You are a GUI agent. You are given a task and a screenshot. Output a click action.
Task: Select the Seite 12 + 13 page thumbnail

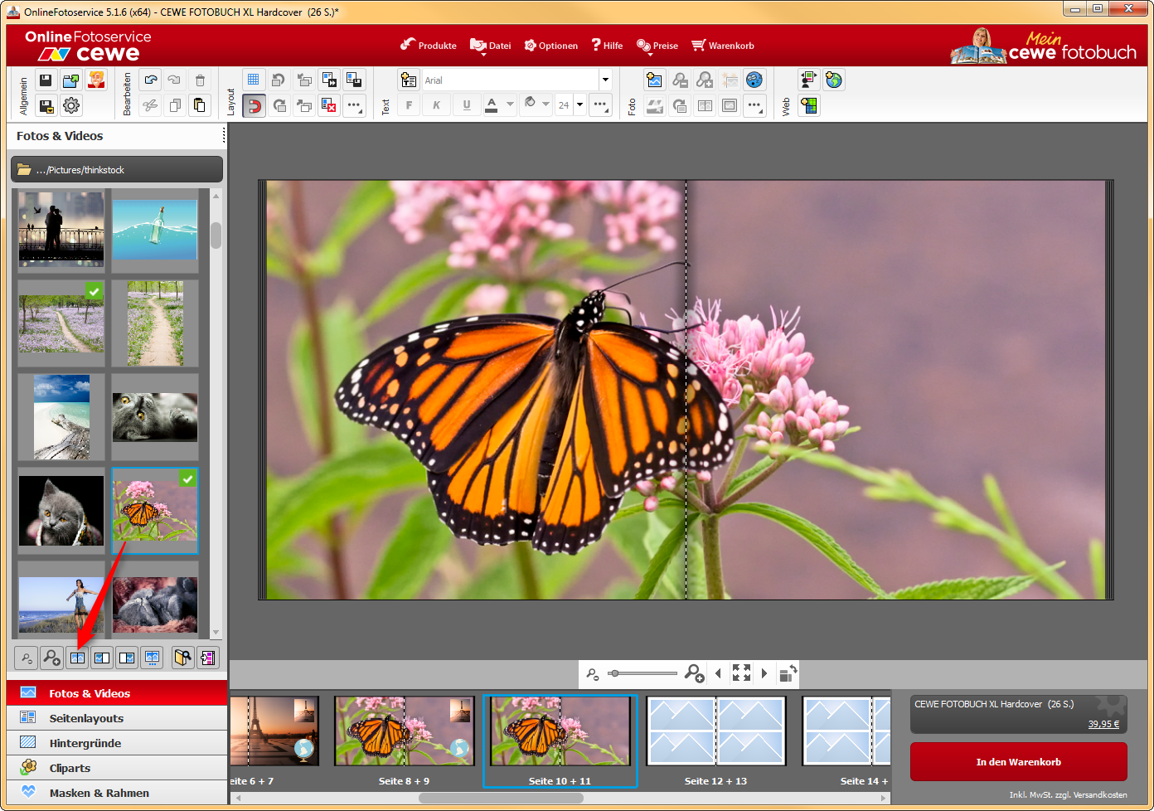(715, 731)
